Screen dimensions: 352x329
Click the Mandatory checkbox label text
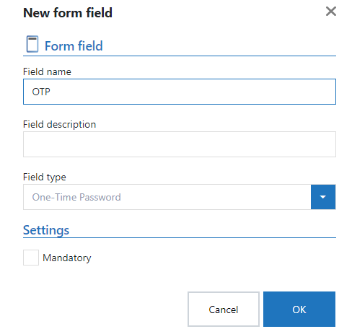pos(67,258)
